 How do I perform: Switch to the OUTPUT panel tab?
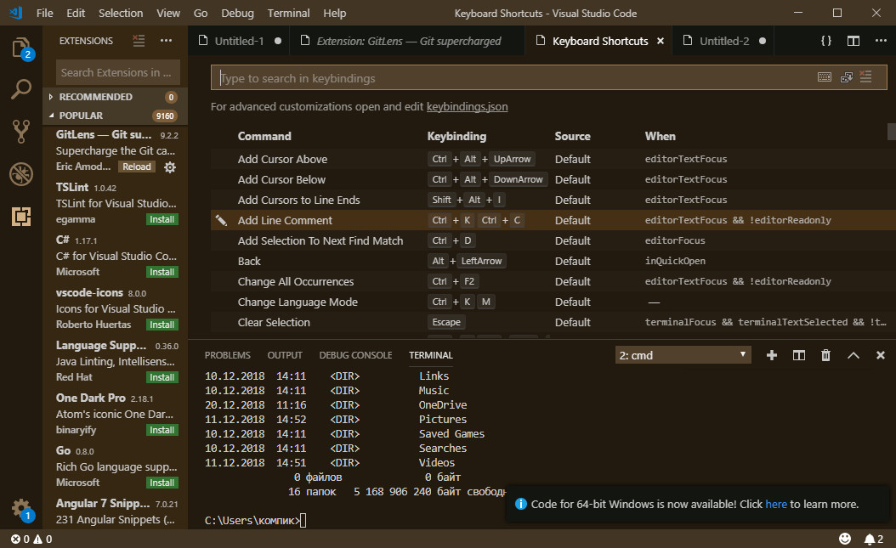(285, 355)
